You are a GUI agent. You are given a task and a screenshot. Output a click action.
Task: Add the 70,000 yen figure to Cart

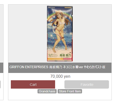[x=33, y=84]
